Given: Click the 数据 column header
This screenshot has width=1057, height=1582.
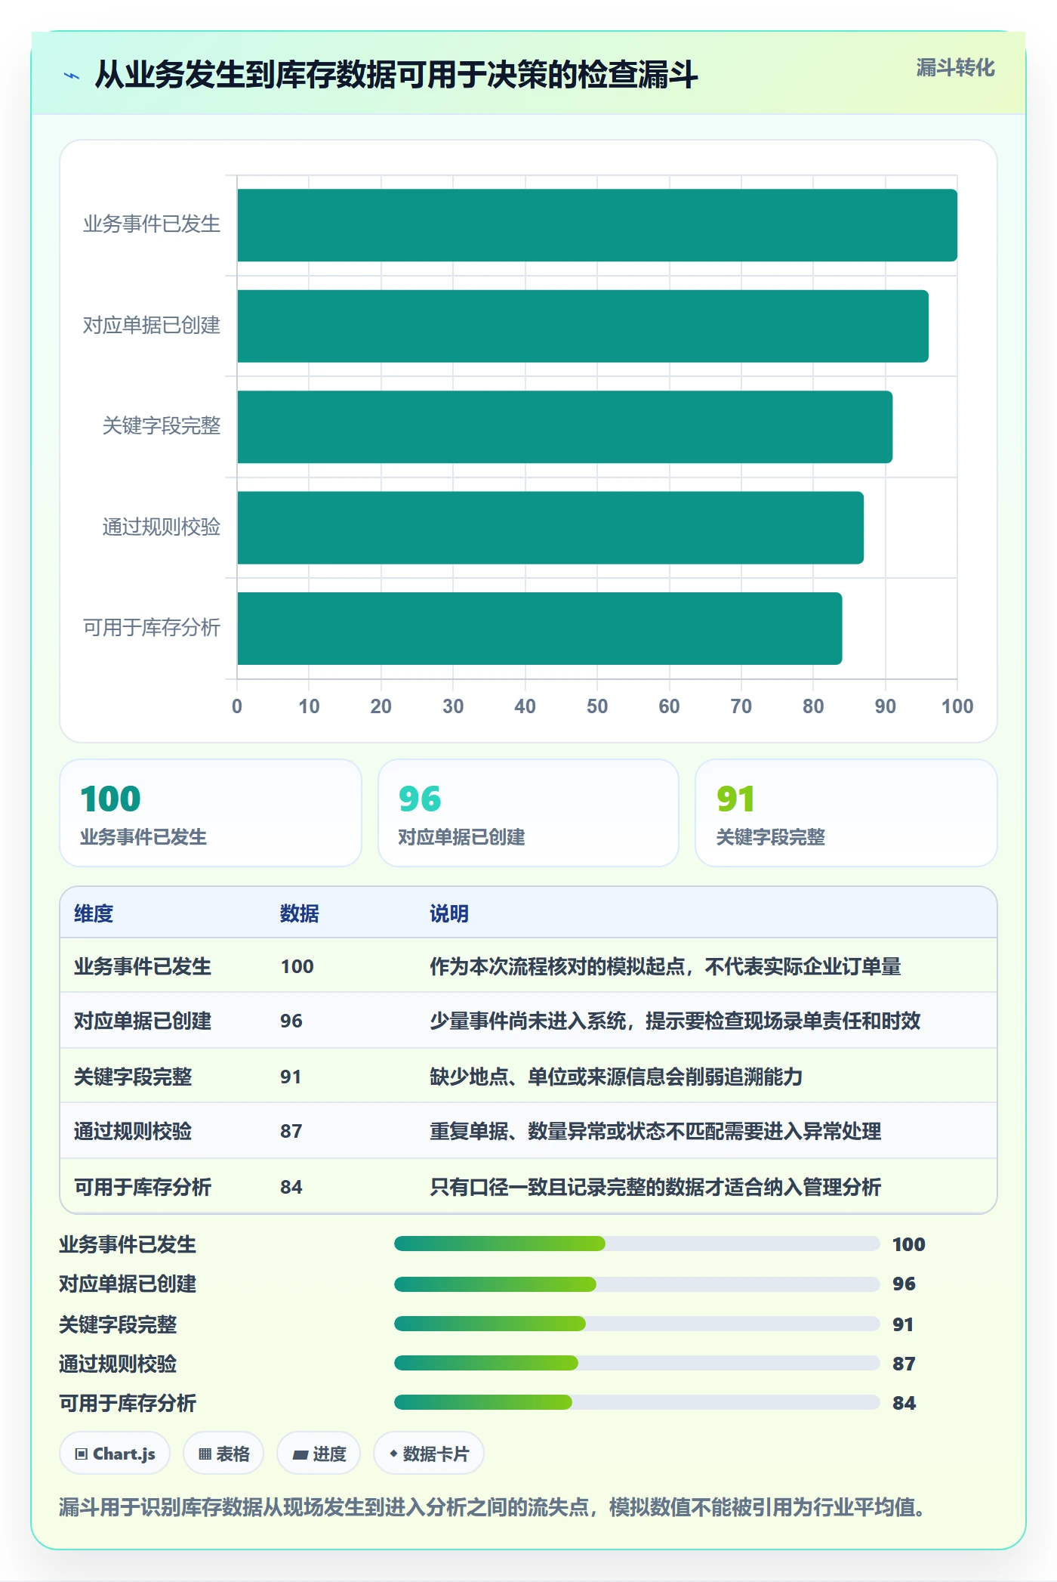Looking at the screenshot, I should tap(300, 913).
